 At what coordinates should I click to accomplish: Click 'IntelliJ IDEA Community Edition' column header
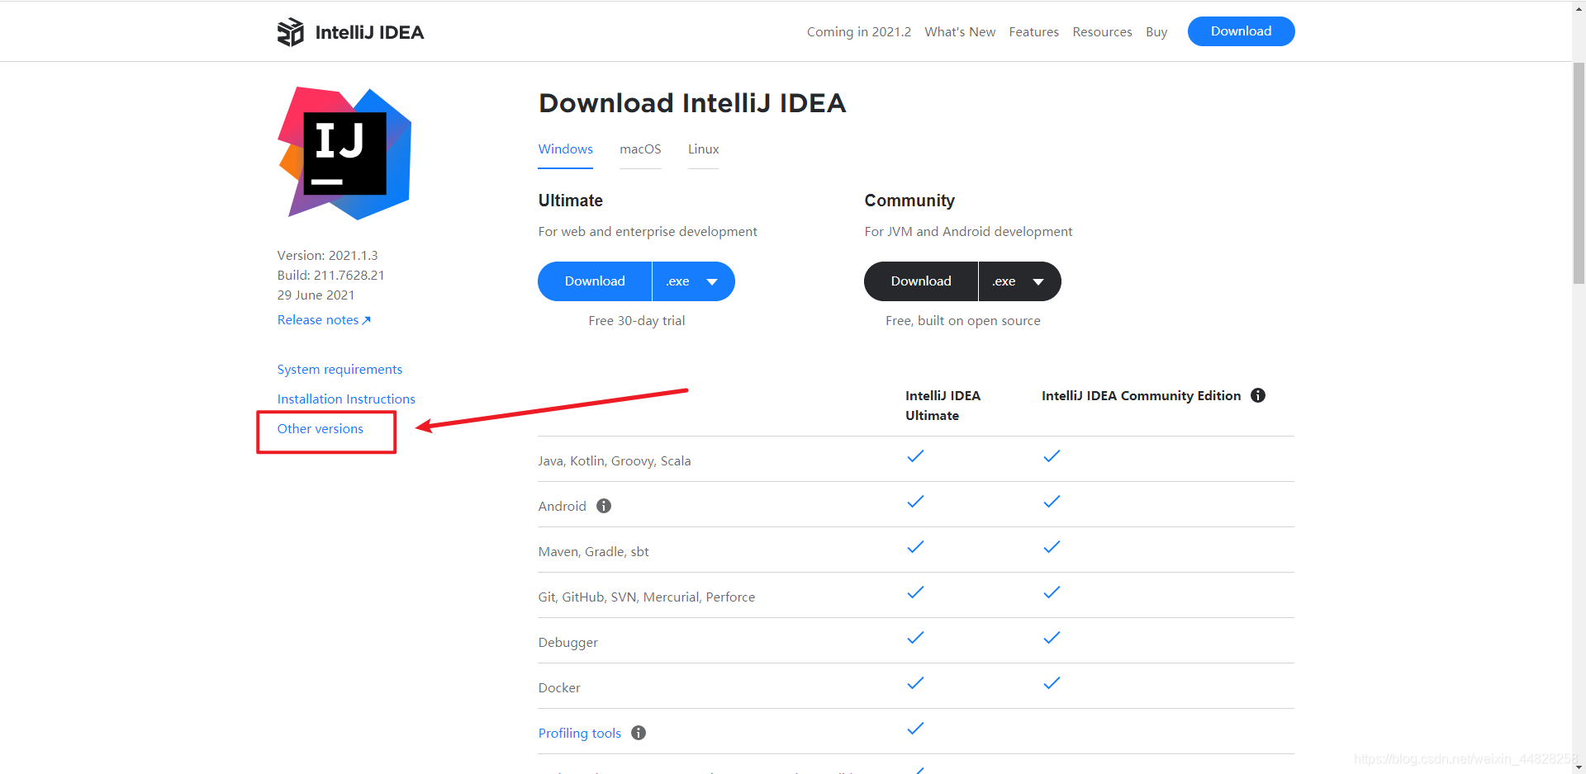coord(1142,396)
